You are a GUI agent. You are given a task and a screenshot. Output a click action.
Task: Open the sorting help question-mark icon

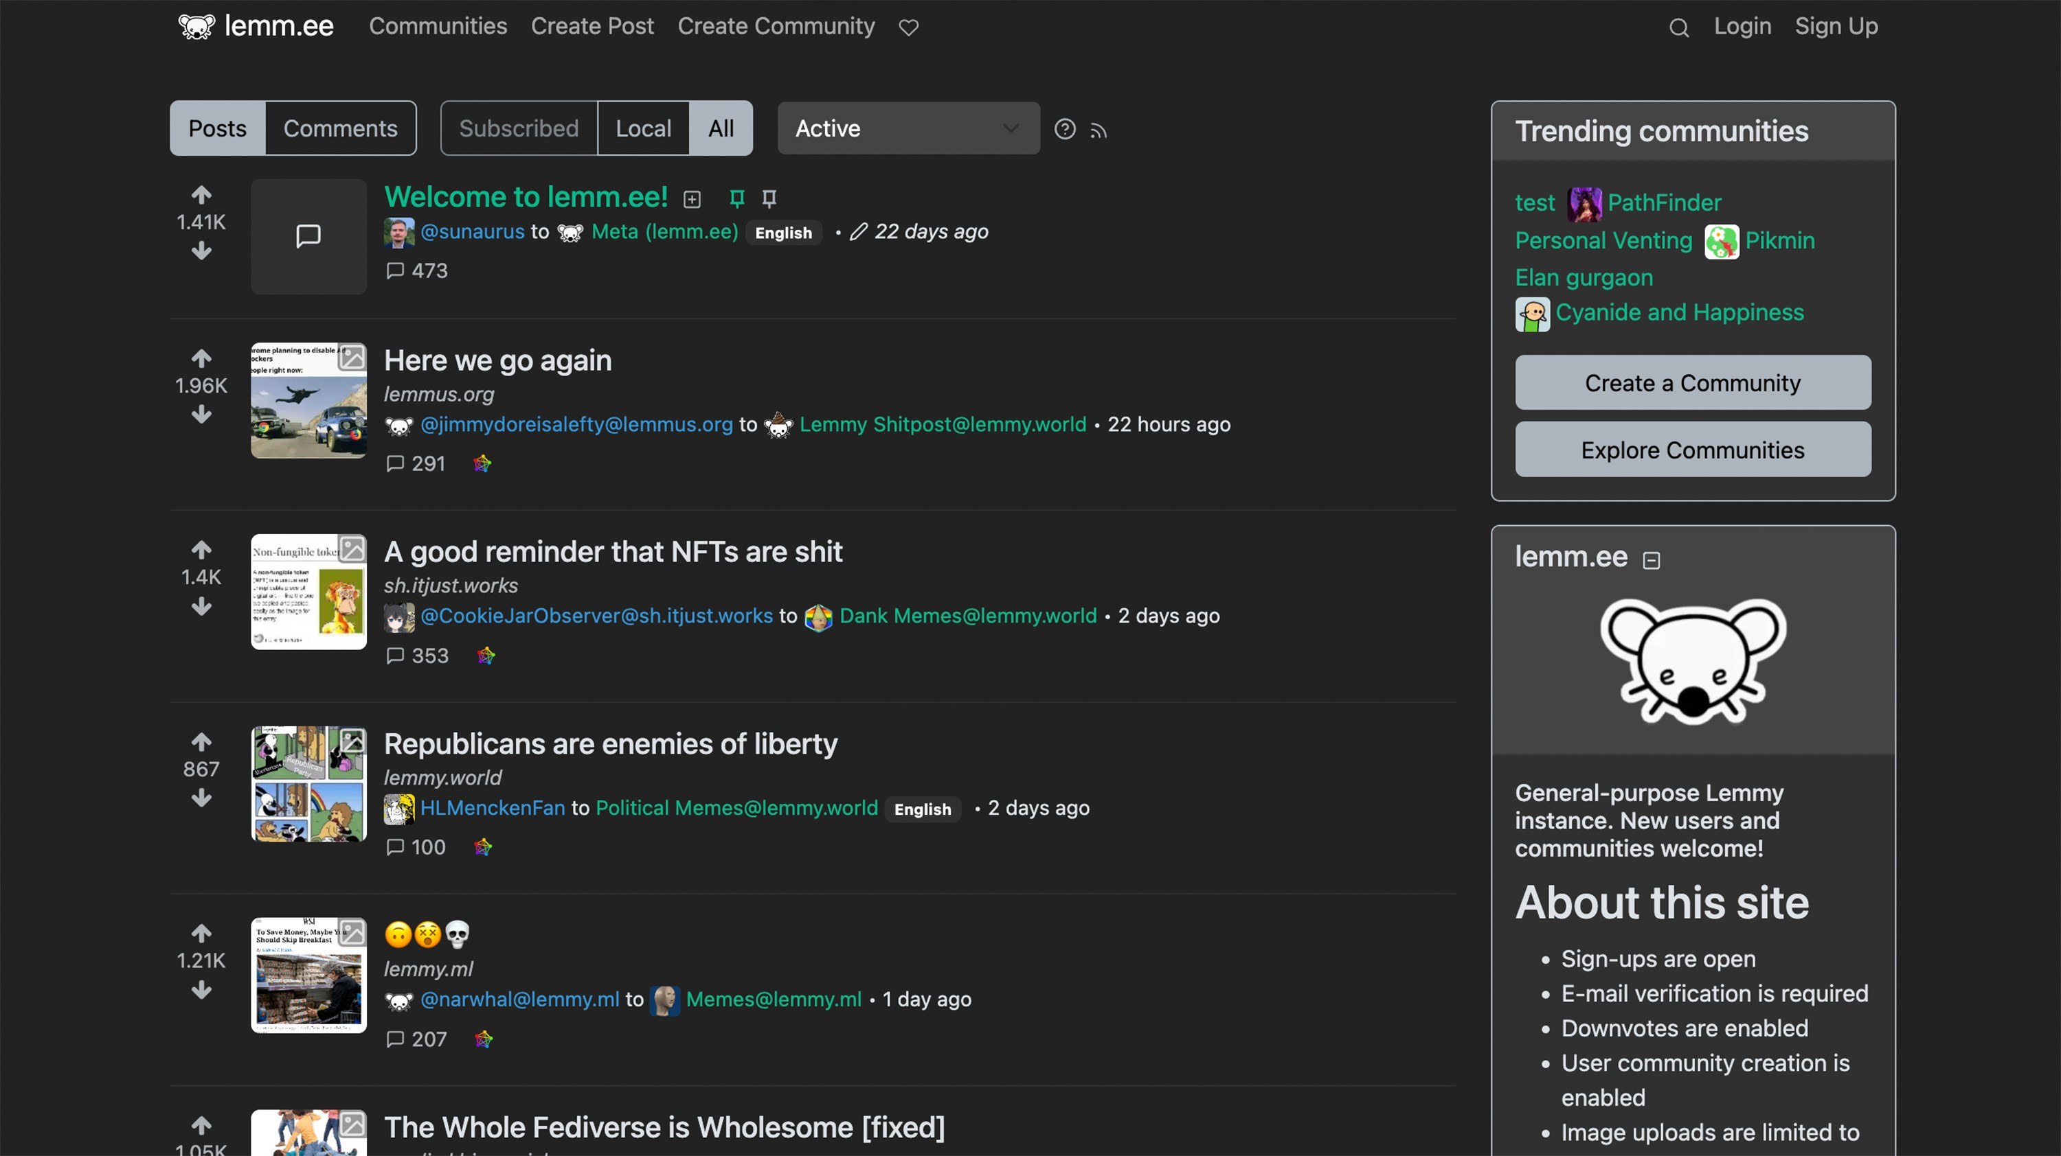pos(1065,128)
